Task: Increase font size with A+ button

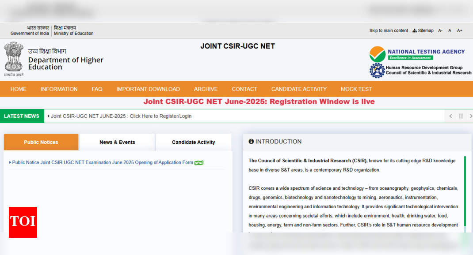Action: click(459, 30)
